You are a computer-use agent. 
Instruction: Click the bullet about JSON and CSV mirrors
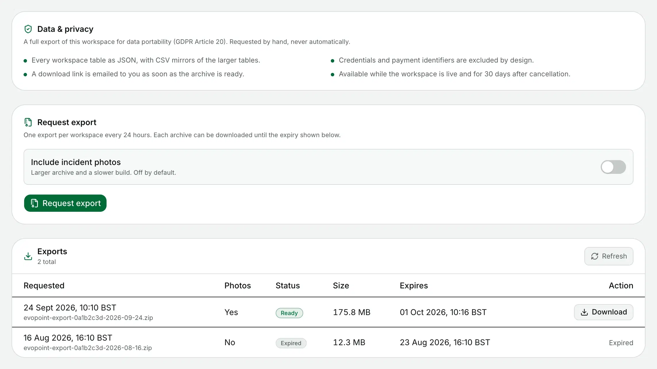click(x=146, y=60)
